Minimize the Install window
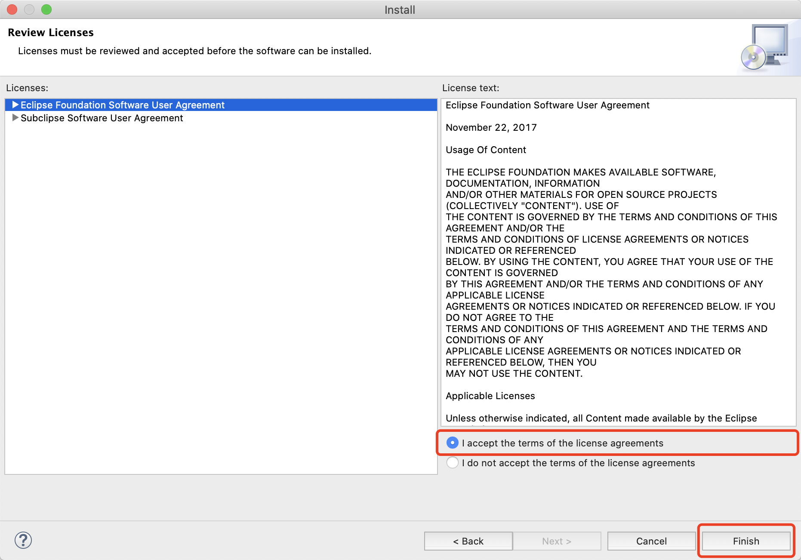801x560 pixels. (x=29, y=9)
